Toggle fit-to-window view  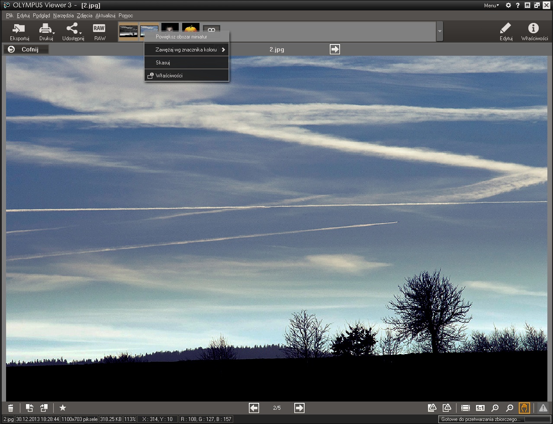point(466,408)
